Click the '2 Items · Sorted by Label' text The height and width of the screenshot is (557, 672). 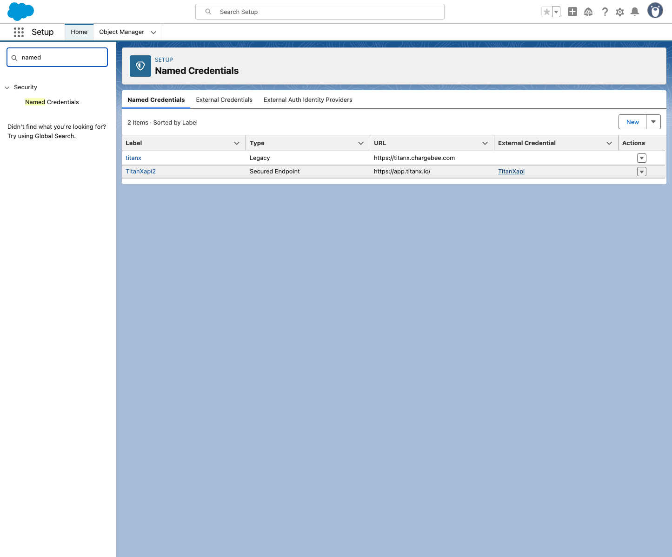(162, 123)
